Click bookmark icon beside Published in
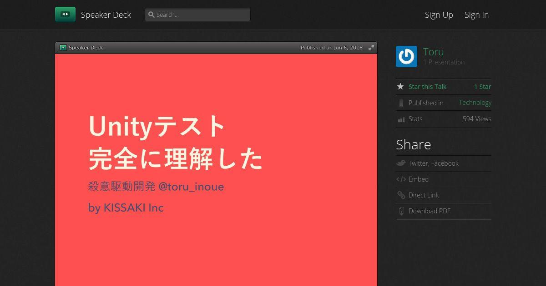 pyautogui.click(x=401, y=103)
